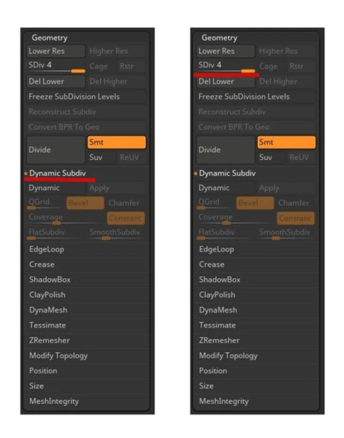344x438 pixels.
Task: Click Cage in left panel
Action: 101,66
